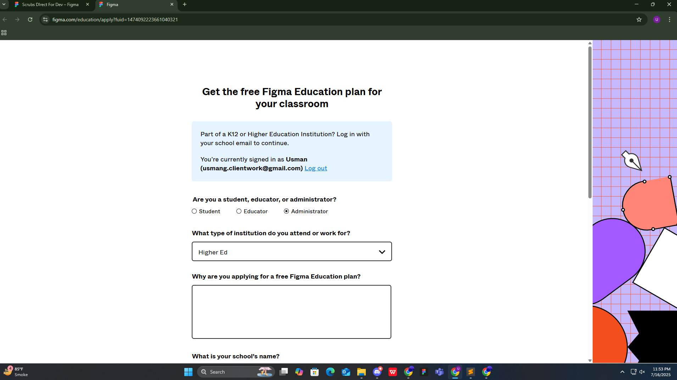The width and height of the screenshot is (677, 380).
Task: Open the apps grid in bookmarks bar
Action: pos(4,33)
